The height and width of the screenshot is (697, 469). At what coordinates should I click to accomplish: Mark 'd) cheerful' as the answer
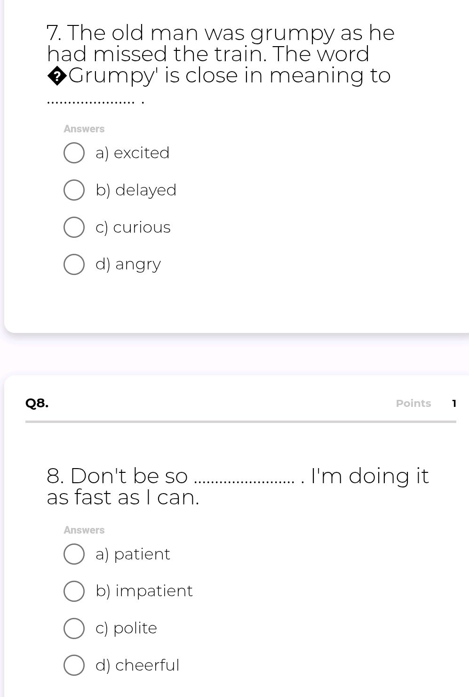(x=74, y=665)
